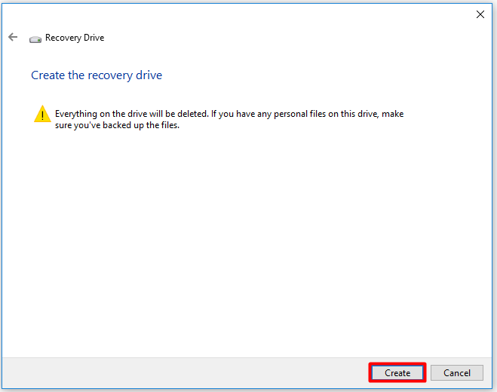Cancel the recovery drive wizard
This screenshot has width=497, height=392.
click(457, 372)
